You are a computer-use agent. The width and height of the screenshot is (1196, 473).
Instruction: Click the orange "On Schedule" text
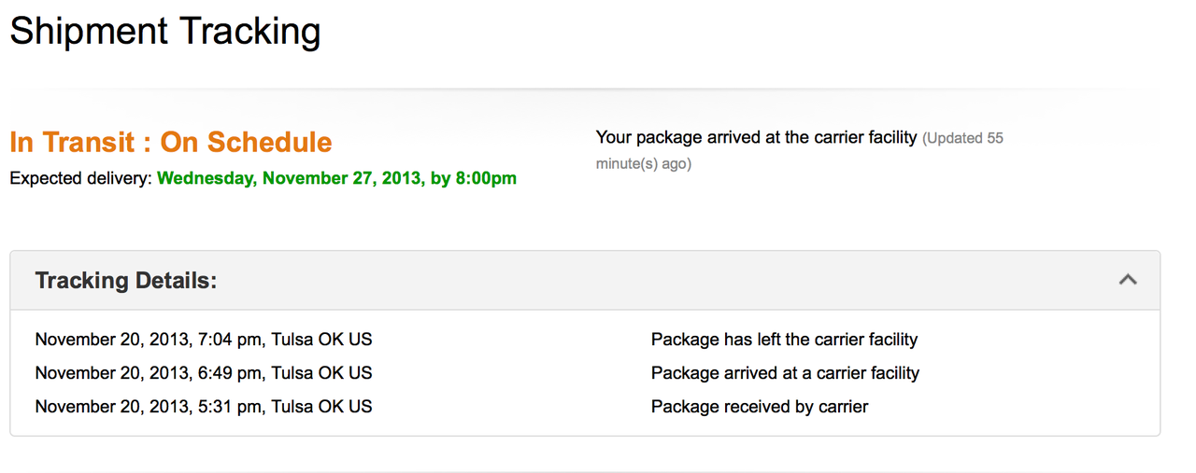[246, 142]
